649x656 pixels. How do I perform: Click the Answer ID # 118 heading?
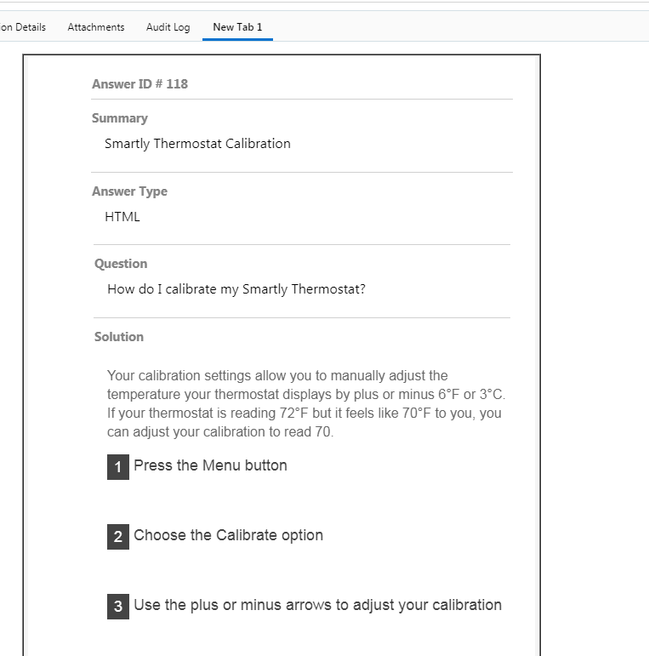coord(139,84)
